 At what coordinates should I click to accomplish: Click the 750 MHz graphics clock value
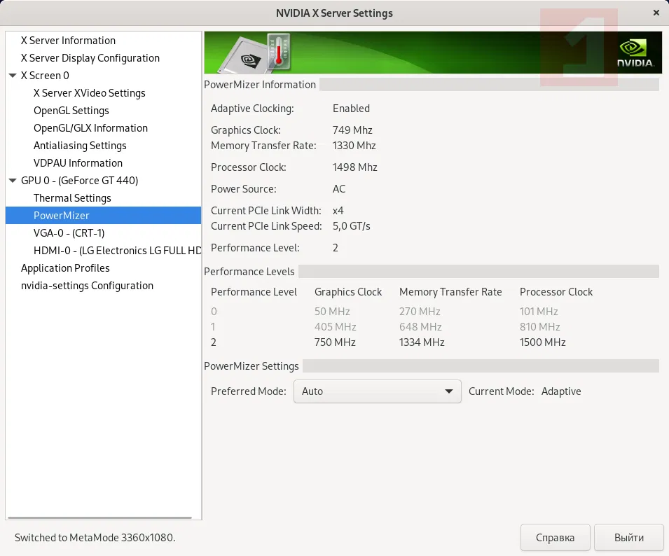(x=335, y=342)
